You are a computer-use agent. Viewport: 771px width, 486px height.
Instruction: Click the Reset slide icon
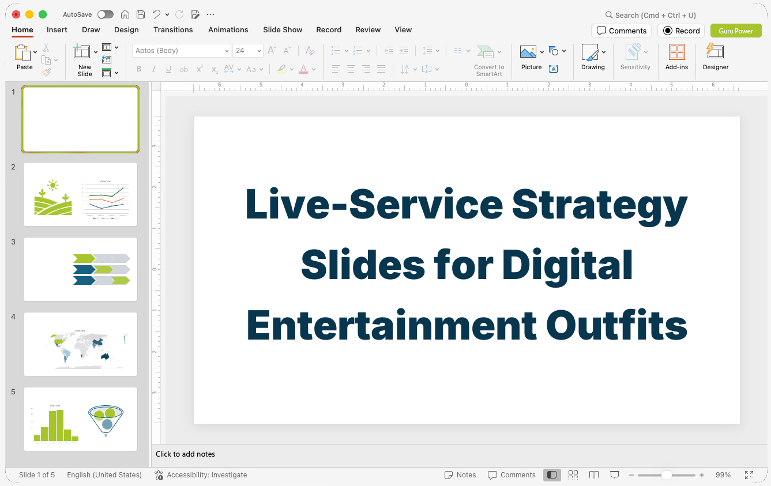click(107, 60)
